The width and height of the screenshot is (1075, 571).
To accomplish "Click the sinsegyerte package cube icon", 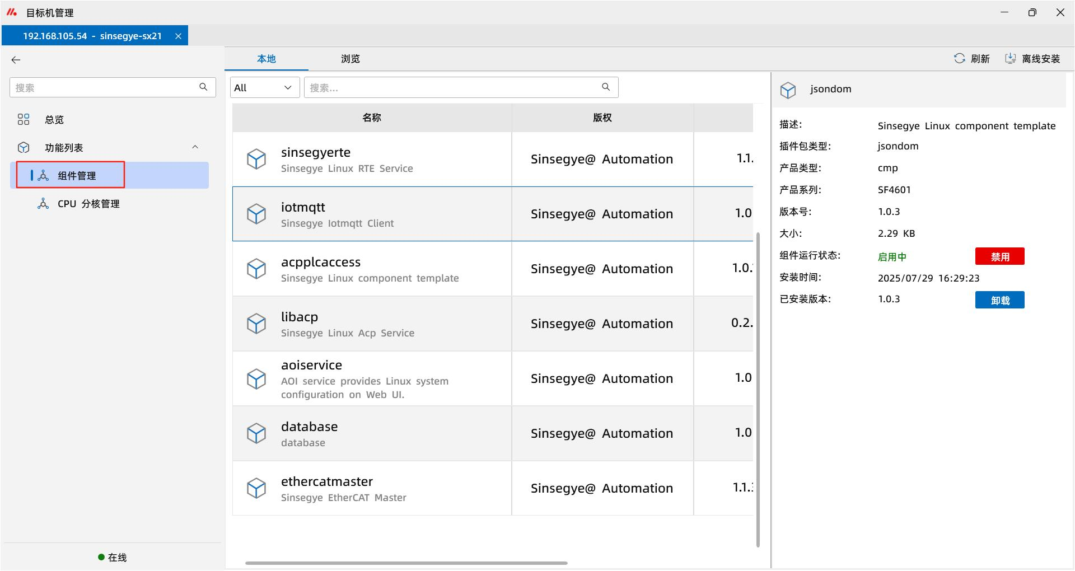I will coord(256,160).
